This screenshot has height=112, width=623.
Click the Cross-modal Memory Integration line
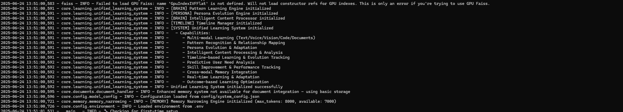(129, 72)
